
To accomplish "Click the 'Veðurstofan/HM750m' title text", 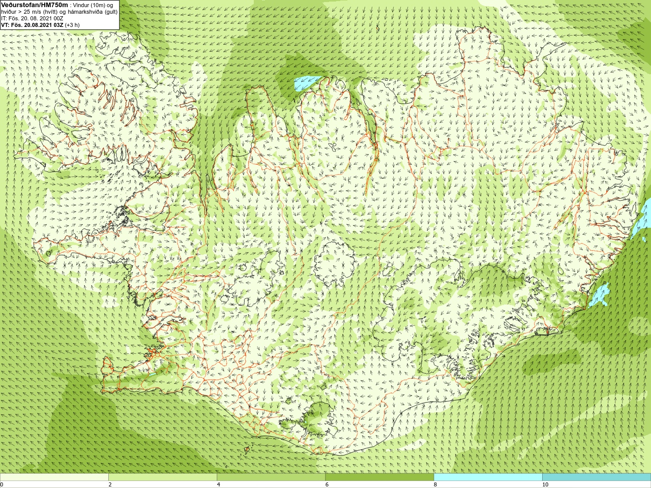I will click(x=35, y=5).
